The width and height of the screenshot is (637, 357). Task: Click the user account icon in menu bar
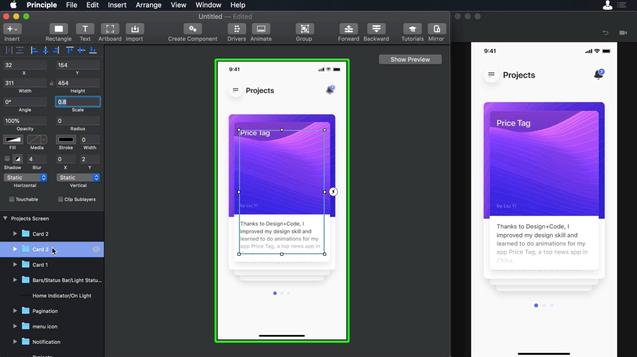(608, 5)
